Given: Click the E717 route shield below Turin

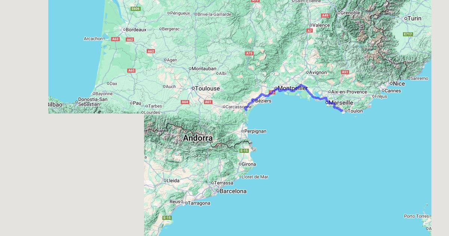Looking at the screenshot, I should click(x=408, y=34).
